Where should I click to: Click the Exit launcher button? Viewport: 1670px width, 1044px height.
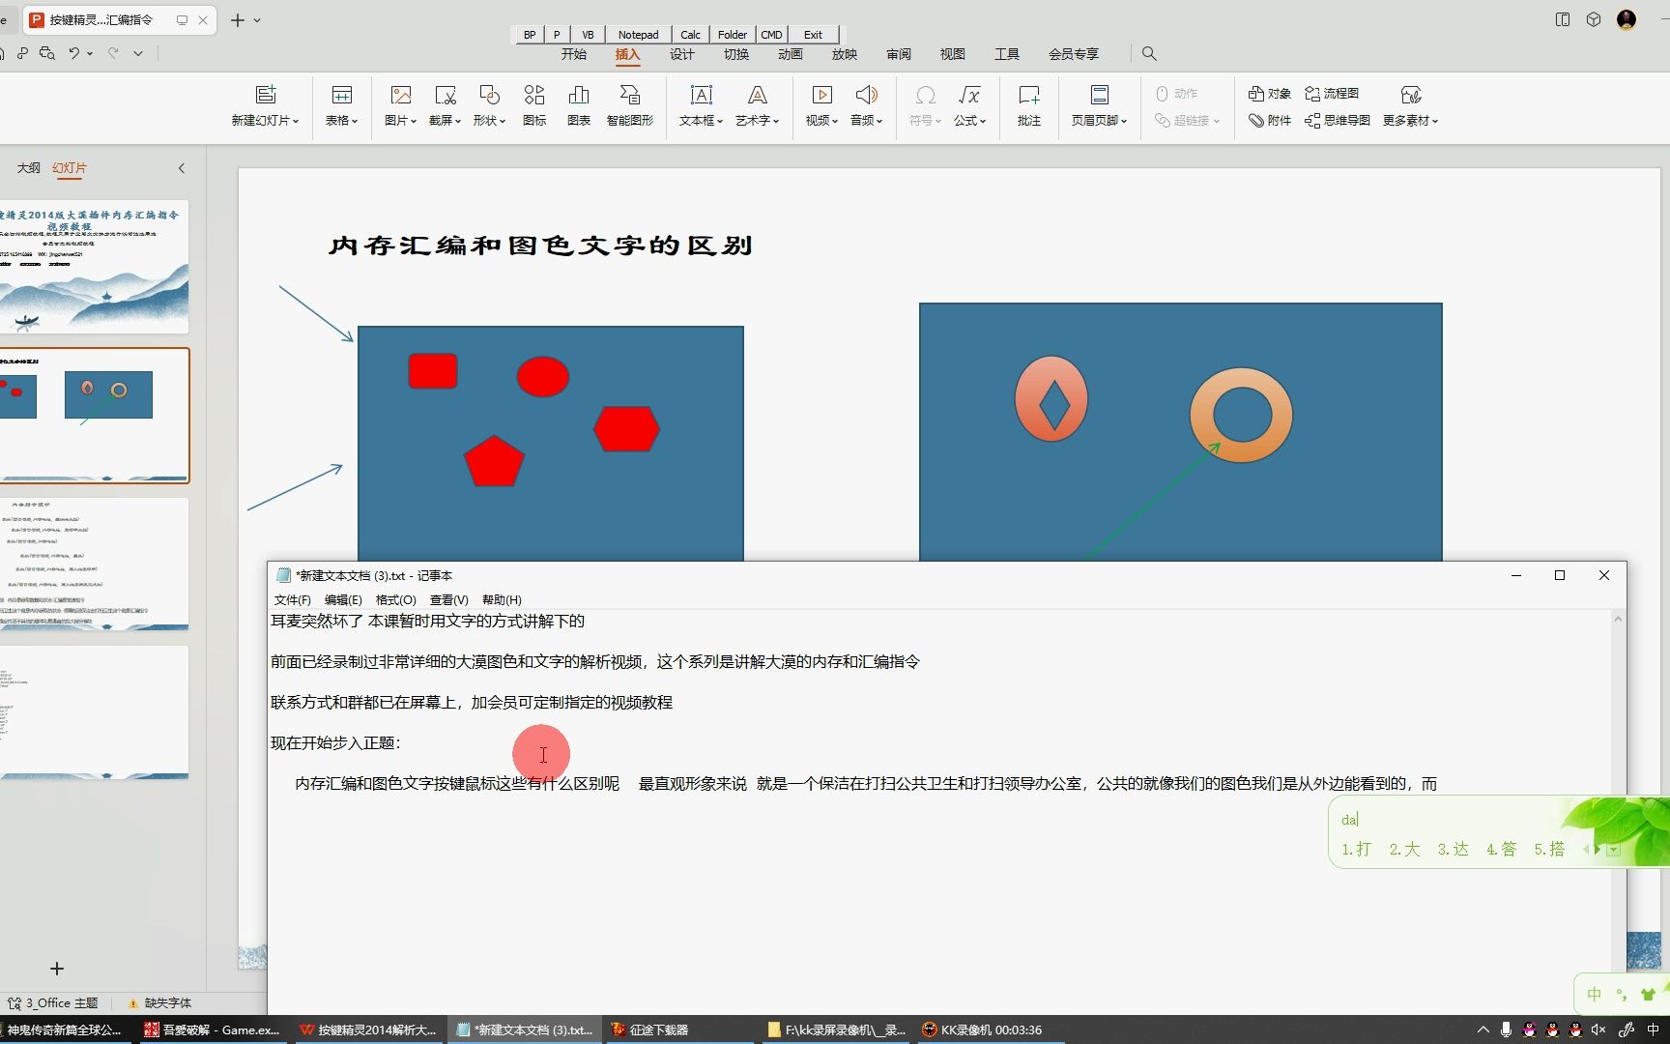click(x=813, y=35)
